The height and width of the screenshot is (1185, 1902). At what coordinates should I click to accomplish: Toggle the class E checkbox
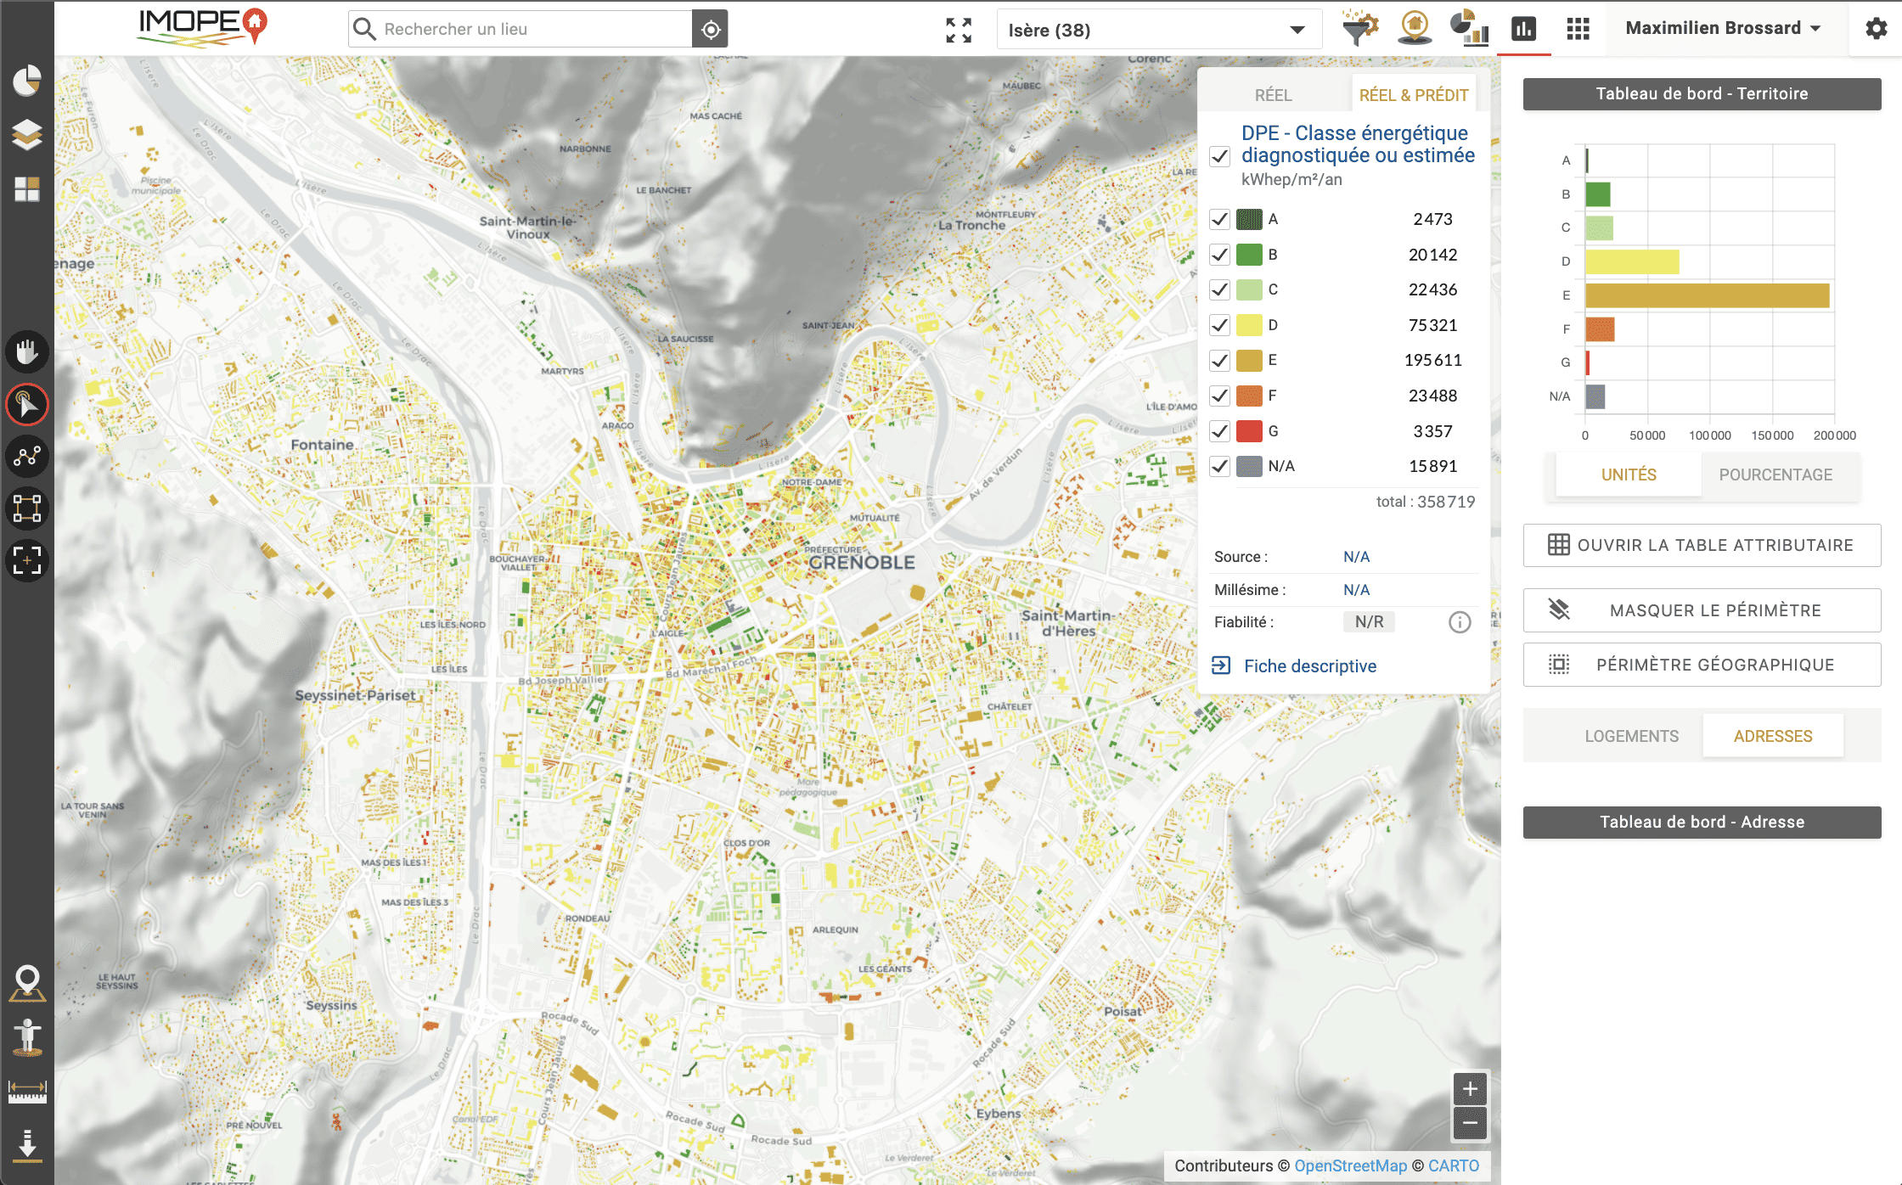tap(1219, 361)
